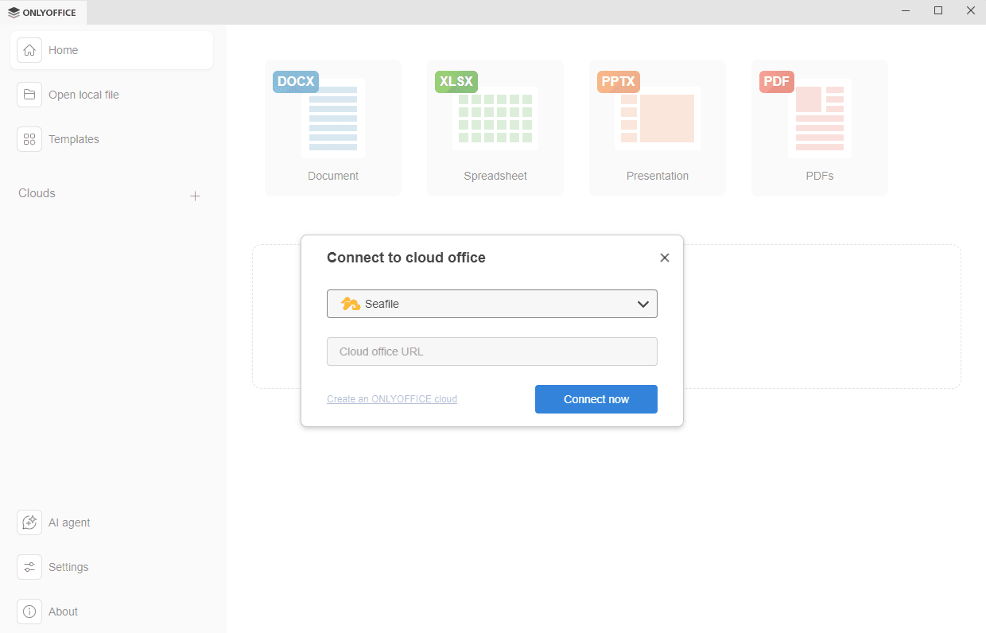Click the Open local file folder icon
The image size is (986, 633).
(x=29, y=94)
